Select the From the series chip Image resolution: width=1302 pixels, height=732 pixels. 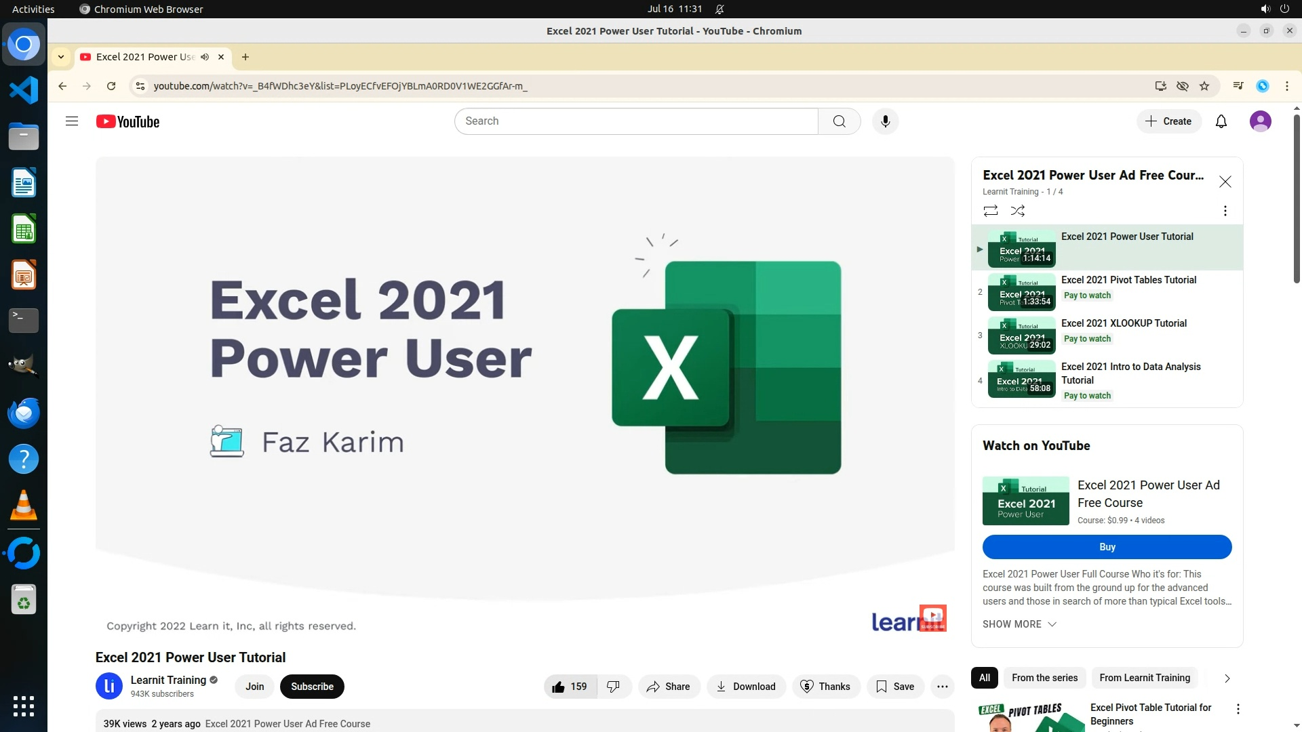(1044, 678)
